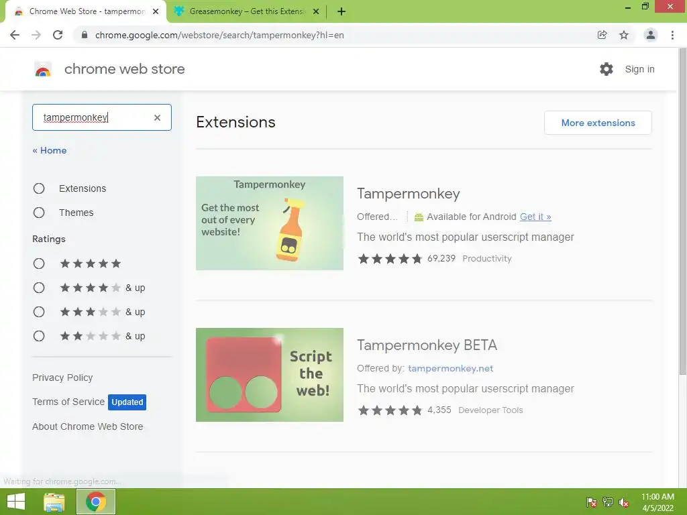The width and height of the screenshot is (687, 515).
Task: Close the Greasemonkey tab
Action: (316, 11)
